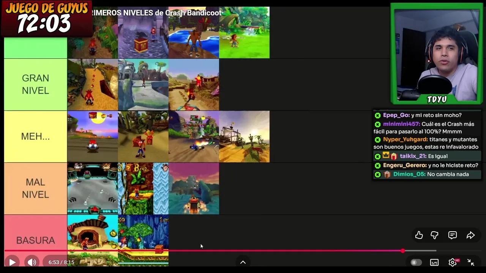This screenshot has height=273, width=486.
Task: Click Dimios_05 chat username
Action: pyautogui.click(x=409, y=174)
